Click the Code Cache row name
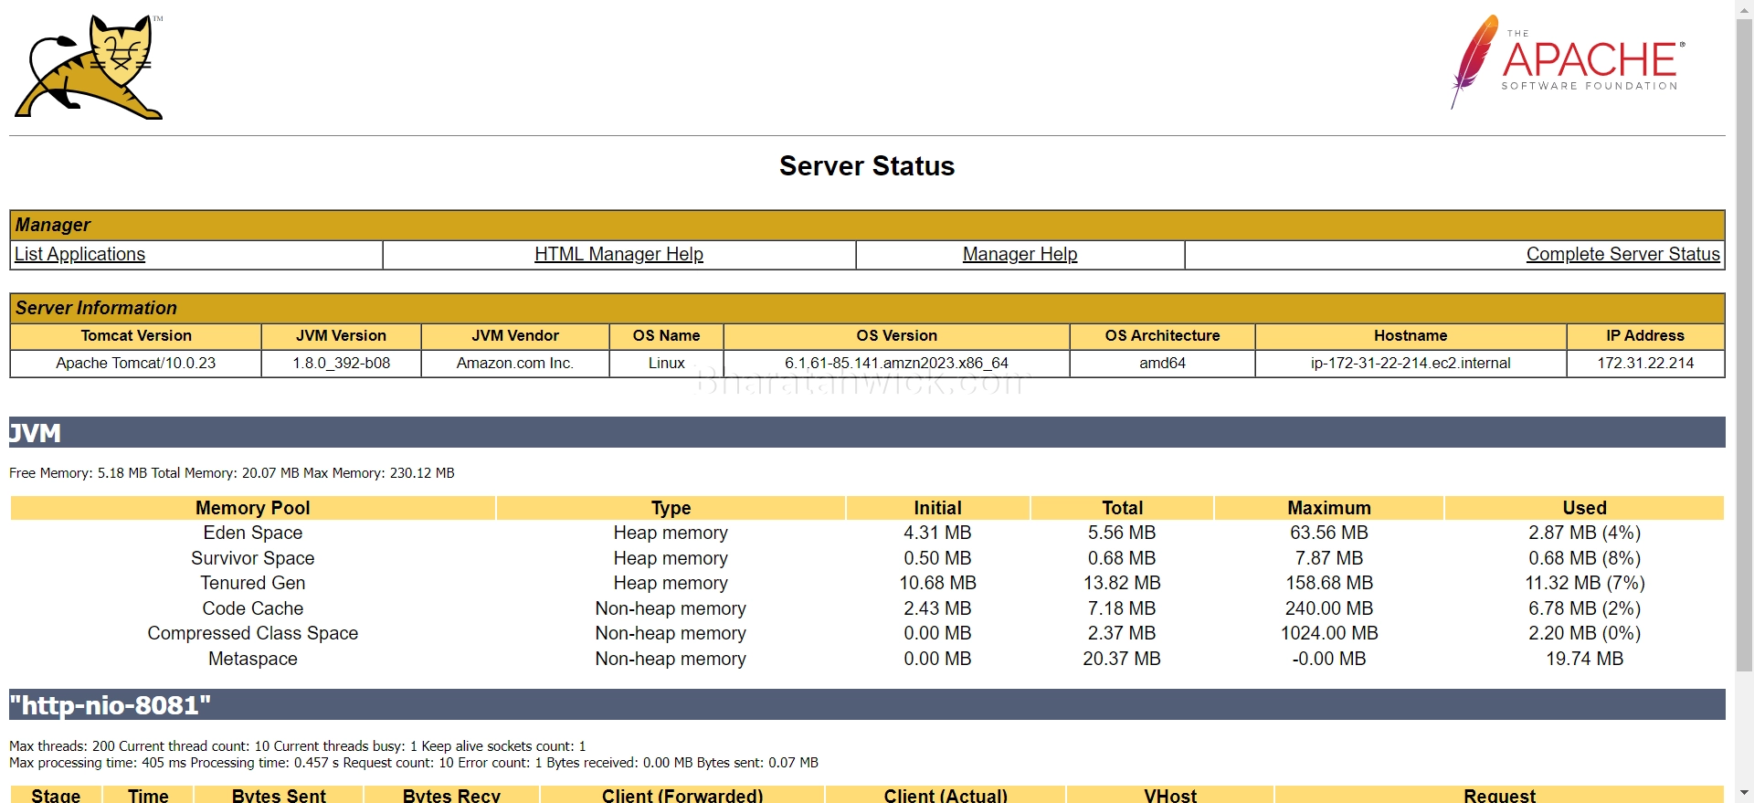The width and height of the screenshot is (1754, 803). (253, 608)
